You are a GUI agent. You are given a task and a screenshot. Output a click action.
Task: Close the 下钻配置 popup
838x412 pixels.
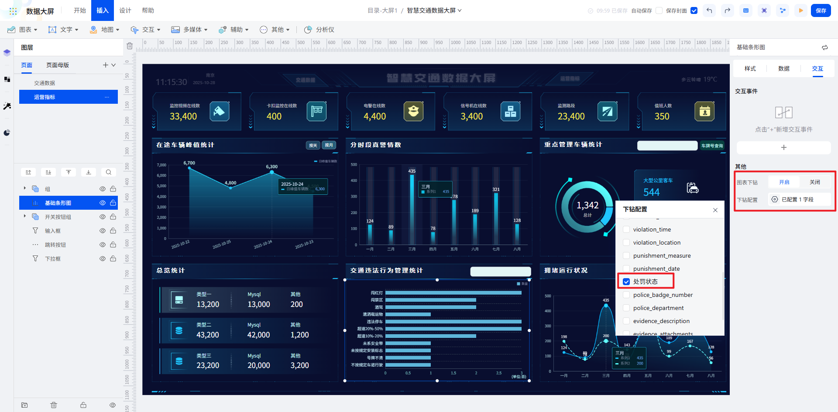[715, 210]
